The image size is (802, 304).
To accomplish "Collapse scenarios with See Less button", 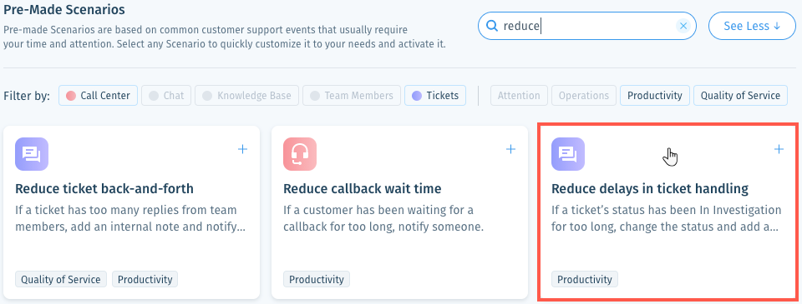I will pyautogui.click(x=752, y=26).
